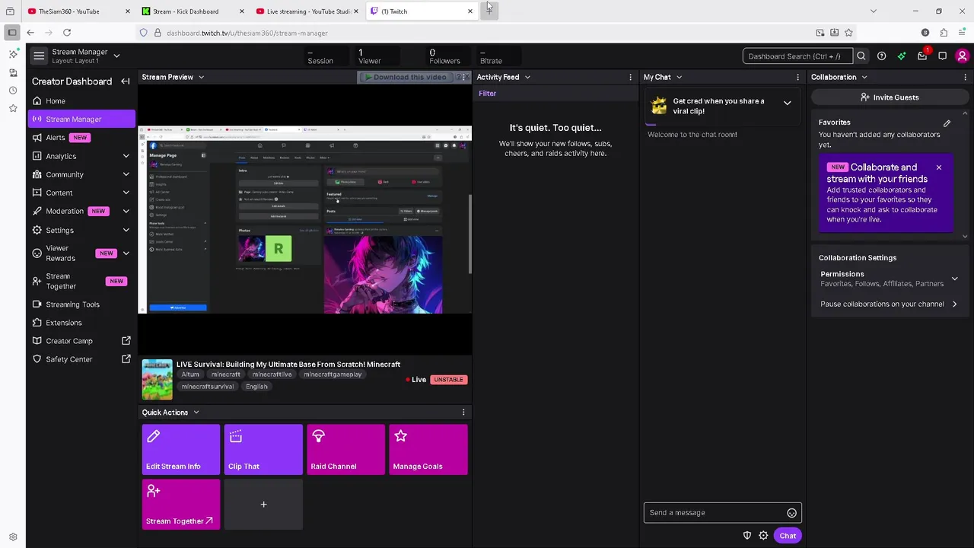The height and width of the screenshot is (548, 974).
Task: Bookmark this page with the star icon
Action: tap(848, 33)
